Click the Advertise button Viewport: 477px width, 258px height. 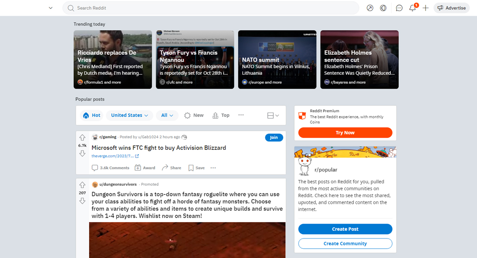tap(451, 8)
